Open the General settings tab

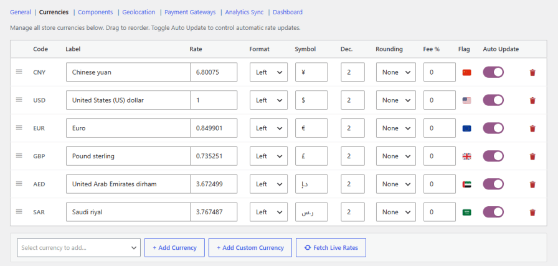[21, 12]
